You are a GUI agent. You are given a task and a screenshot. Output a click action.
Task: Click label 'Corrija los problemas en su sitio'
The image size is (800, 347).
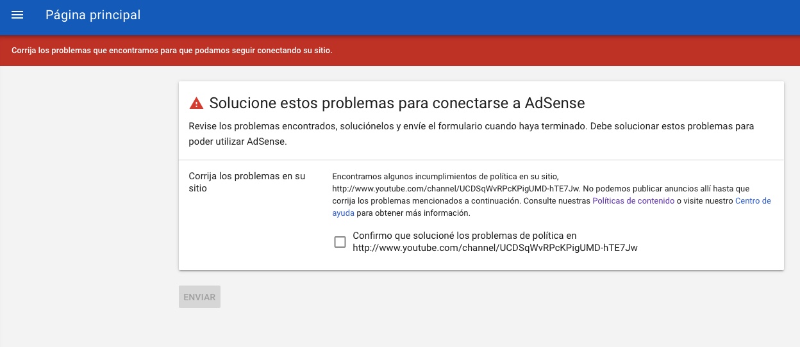pyautogui.click(x=247, y=182)
